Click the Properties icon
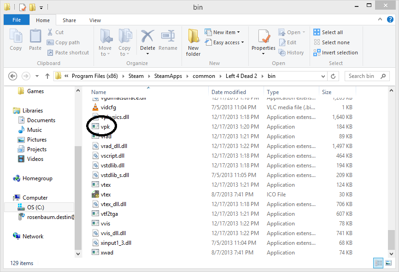Image resolution: width=399 pixels, height=272 pixels. pos(264,36)
